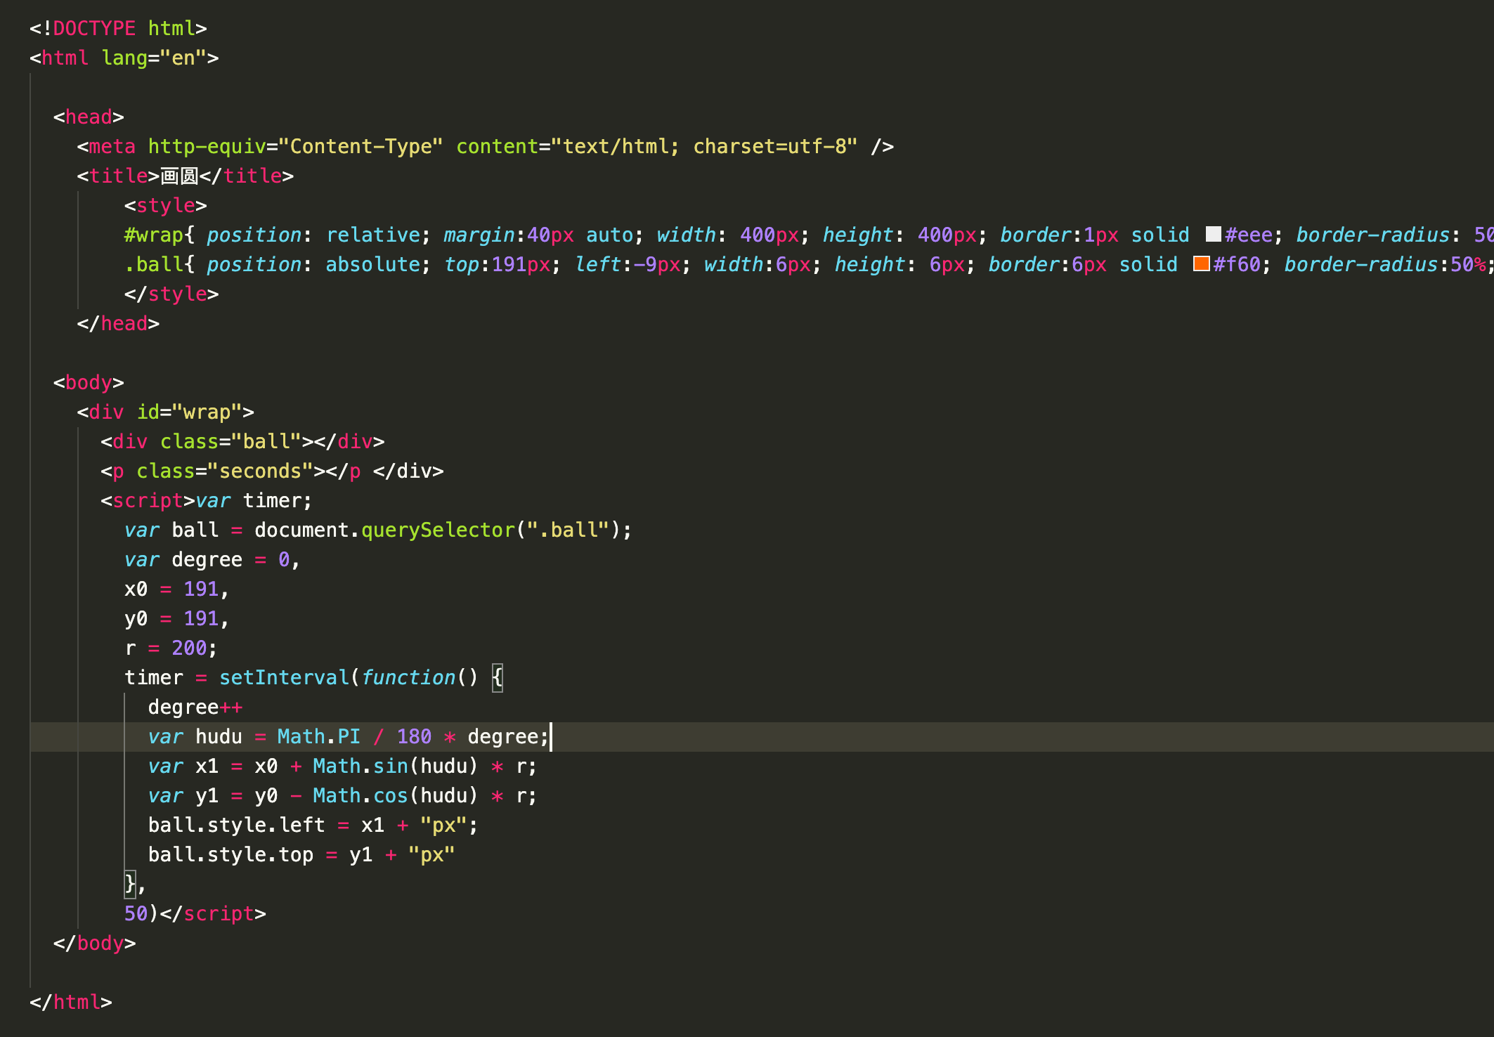Click the querySelector method name
1494x1037 pixels.
click(x=438, y=530)
